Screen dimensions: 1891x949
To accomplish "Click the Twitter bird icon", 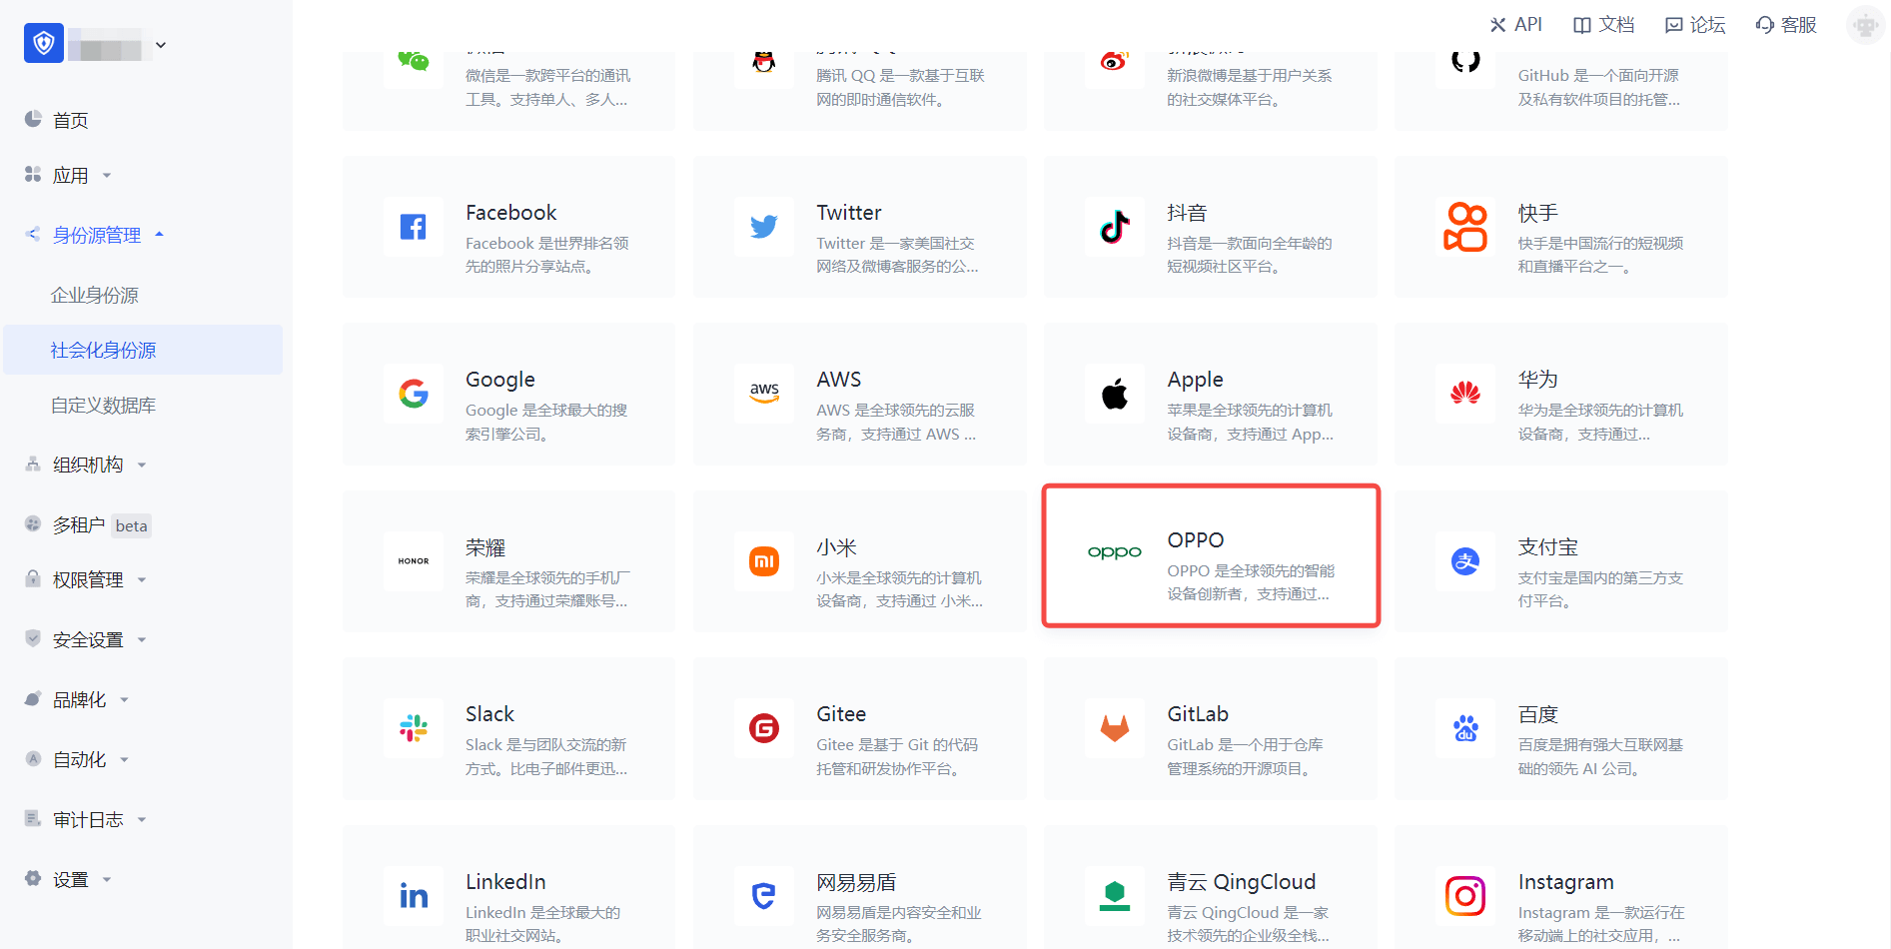I will tap(764, 227).
